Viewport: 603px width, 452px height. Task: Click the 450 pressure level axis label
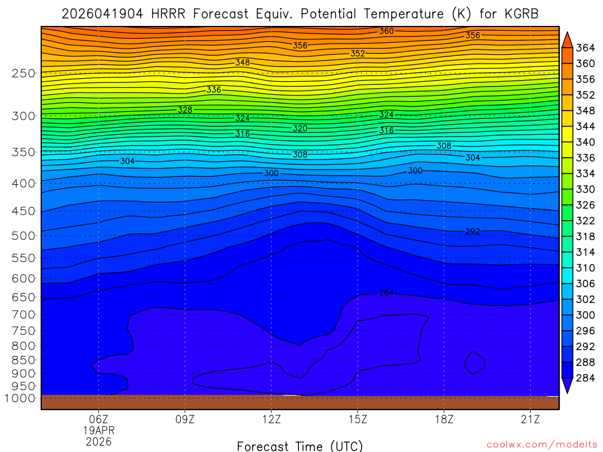coord(24,211)
